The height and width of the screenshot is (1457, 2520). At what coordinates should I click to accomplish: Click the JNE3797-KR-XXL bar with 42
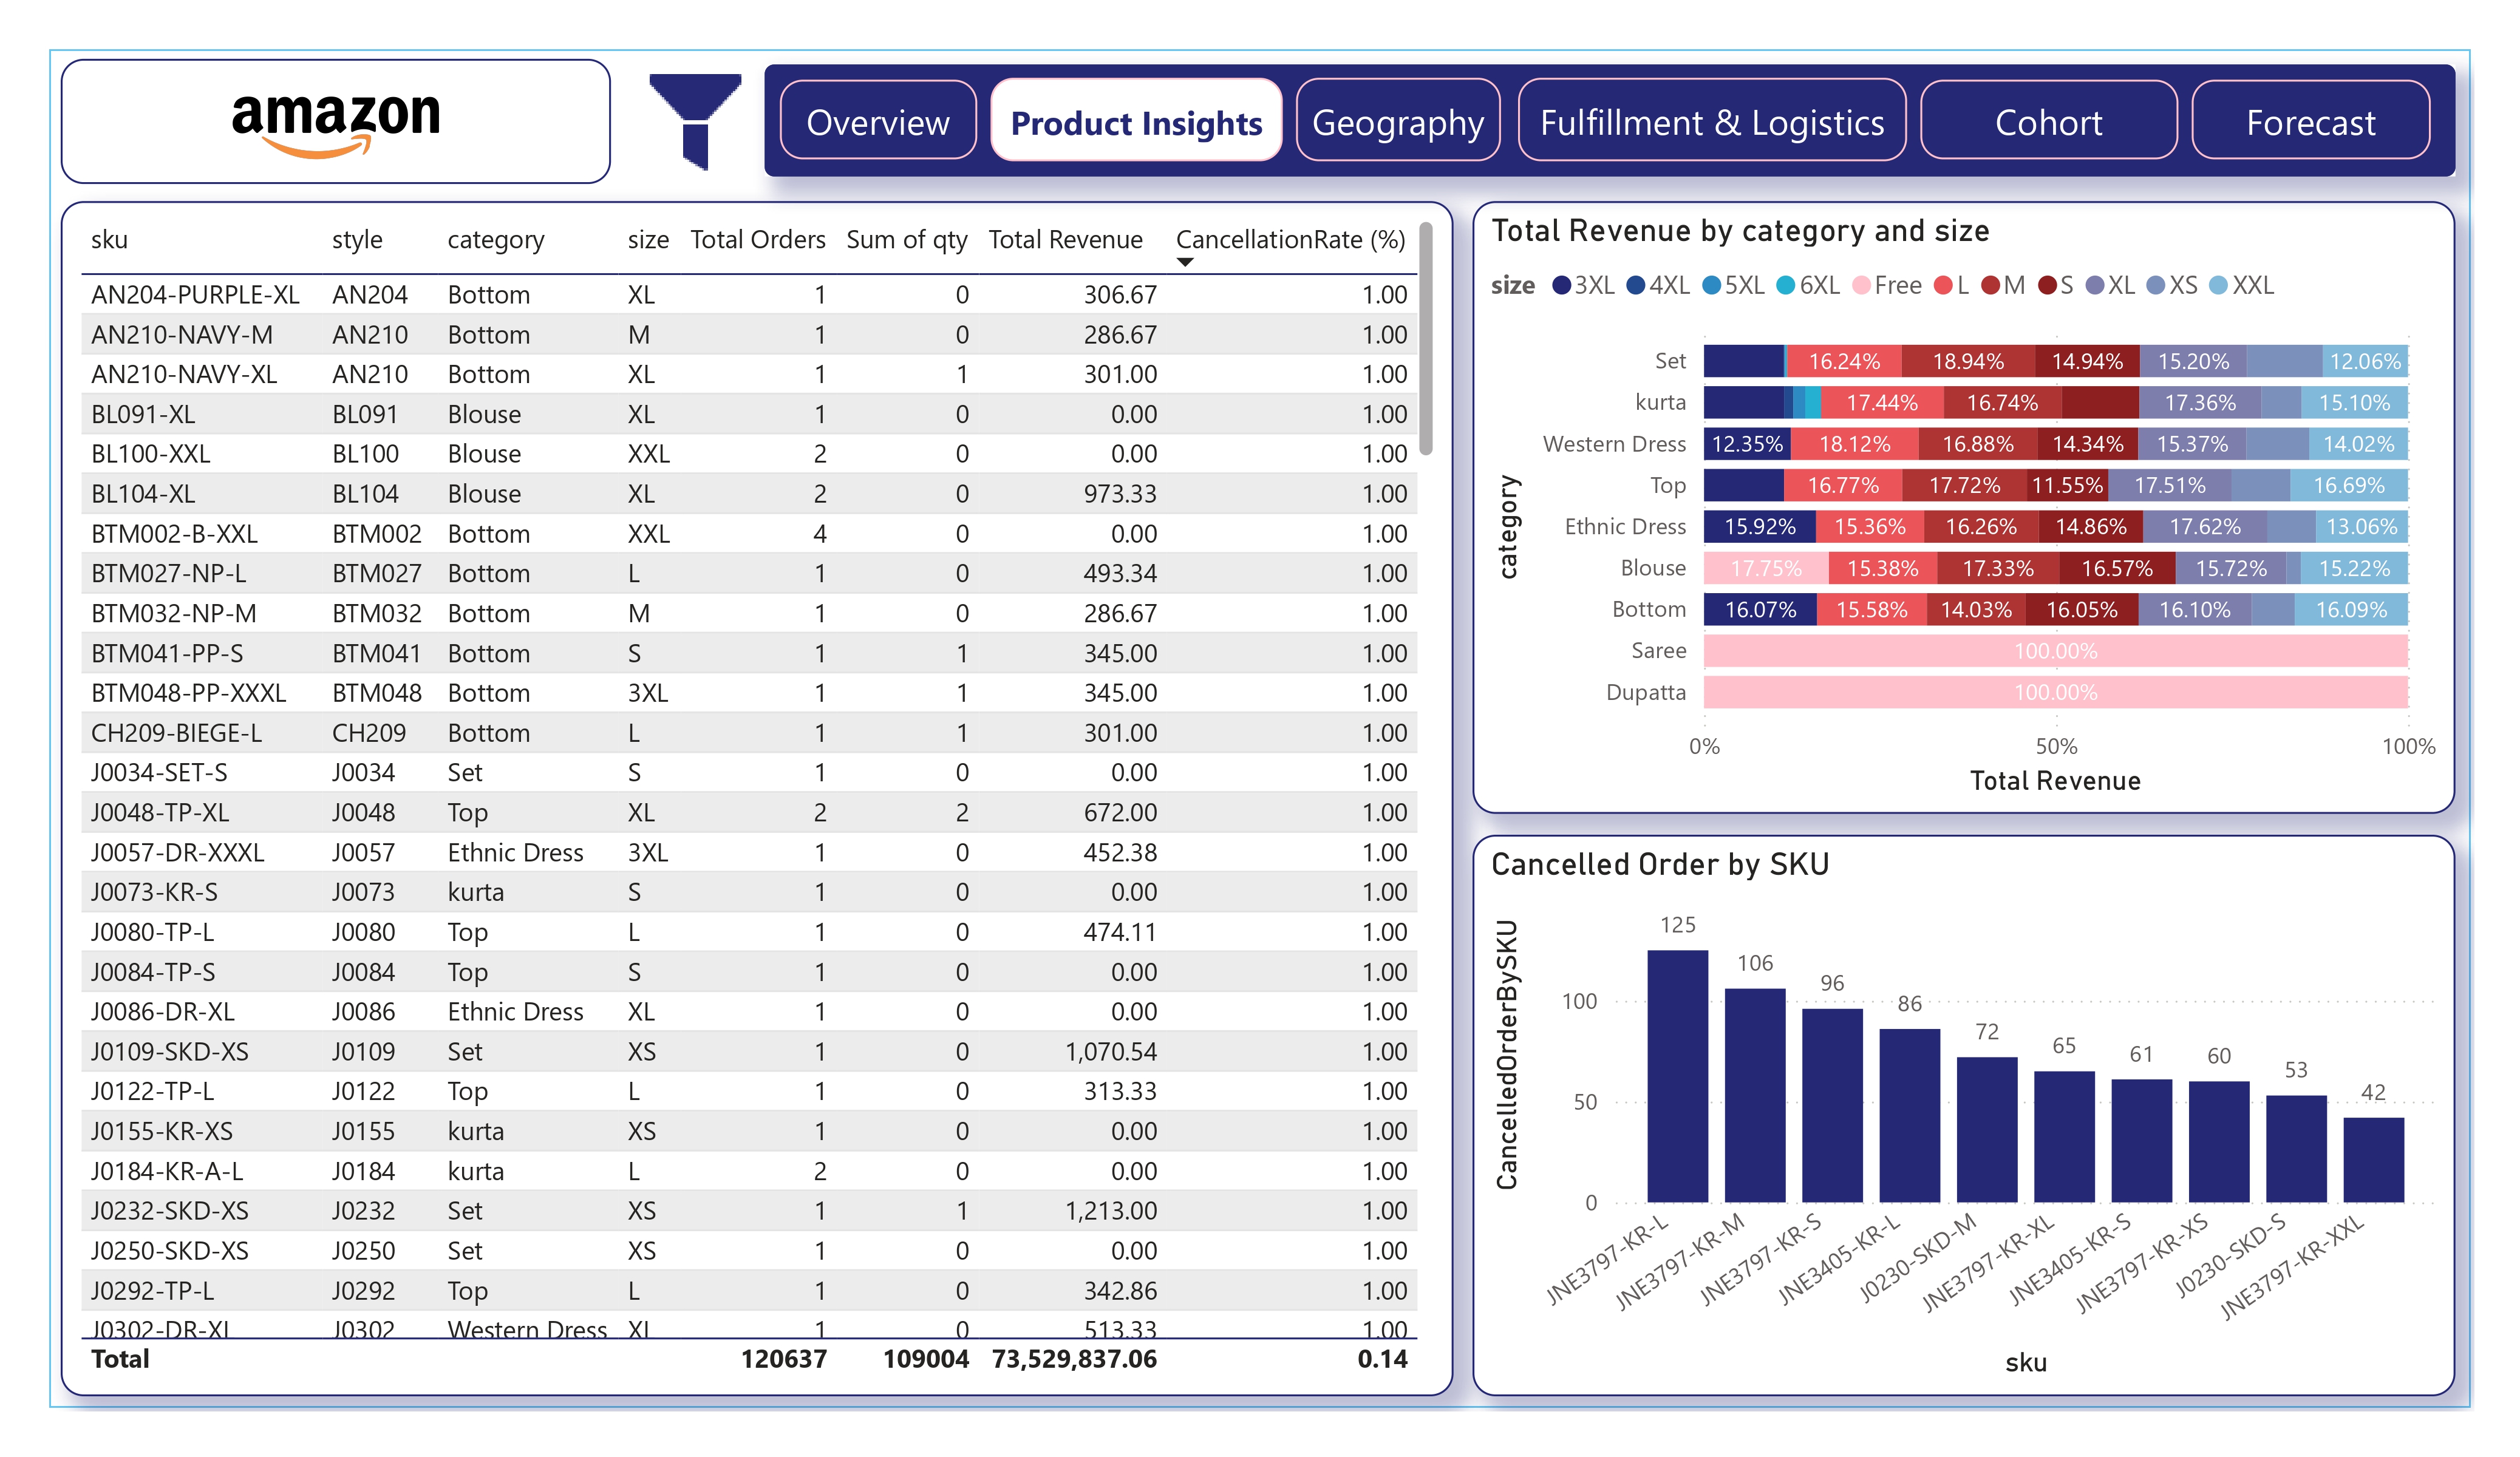2373,1160
